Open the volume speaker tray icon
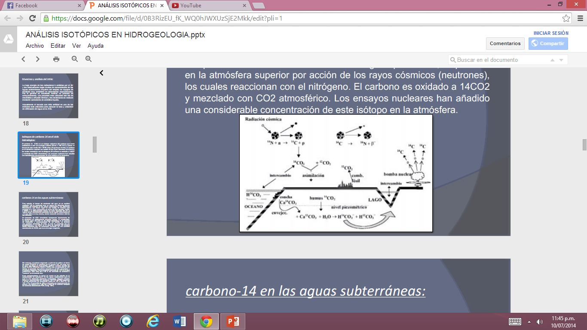The width and height of the screenshot is (587, 330). coord(540,321)
